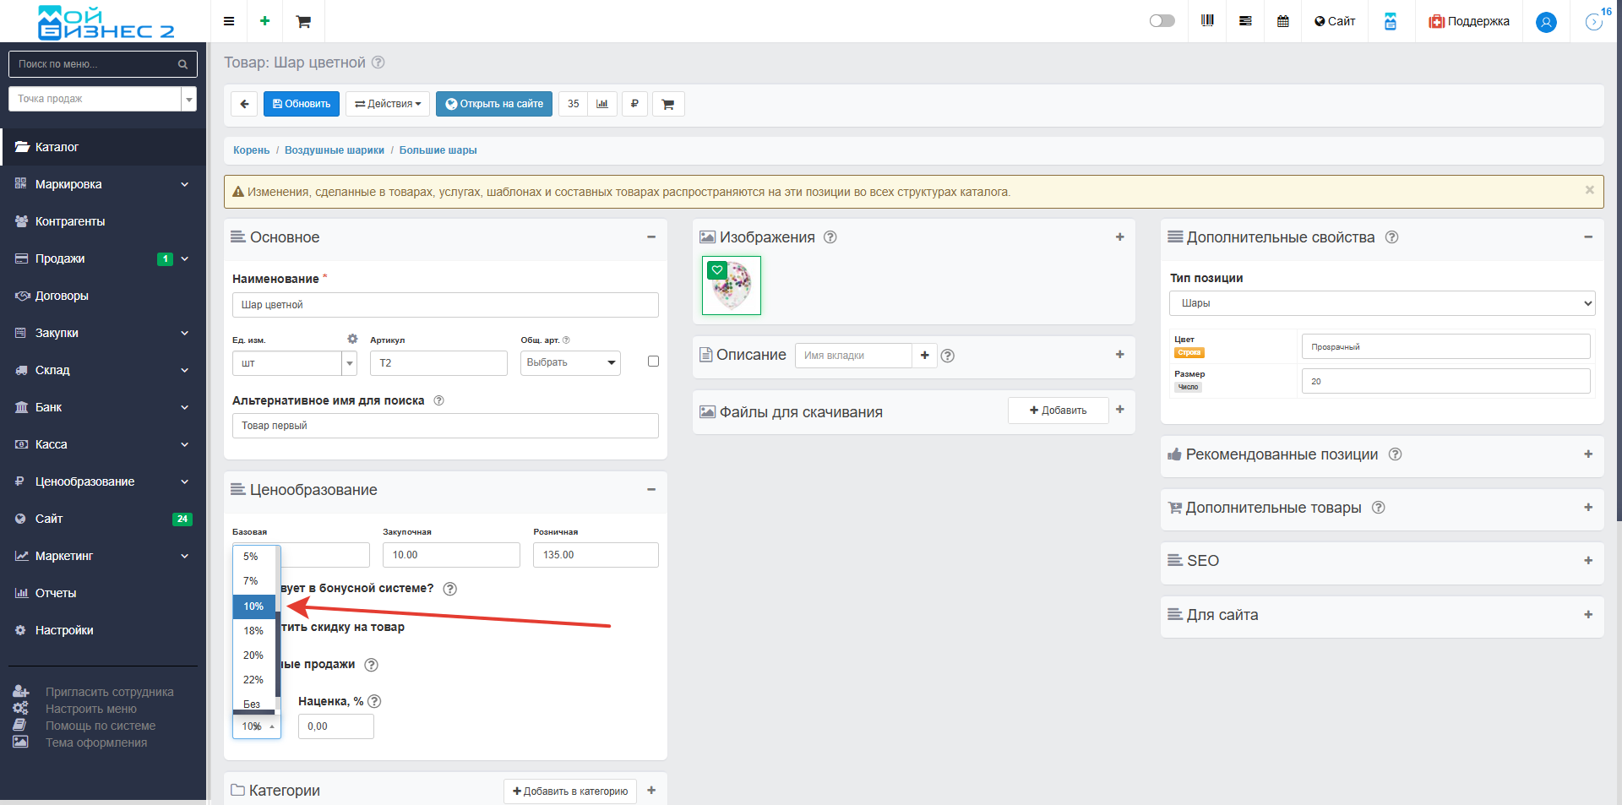This screenshot has height=805, width=1622.
Task: Follow the Воздушные шарики breadcrumb link
Action: (334, 150)
